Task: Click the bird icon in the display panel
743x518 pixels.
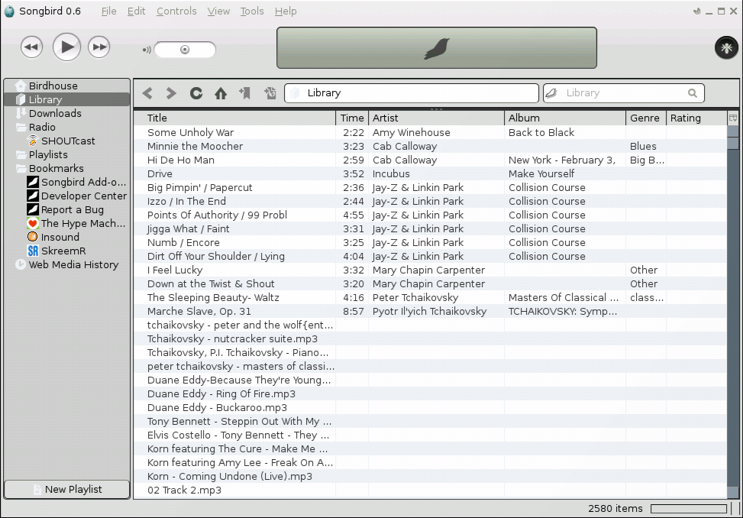Action: click(x=437, y=48)
